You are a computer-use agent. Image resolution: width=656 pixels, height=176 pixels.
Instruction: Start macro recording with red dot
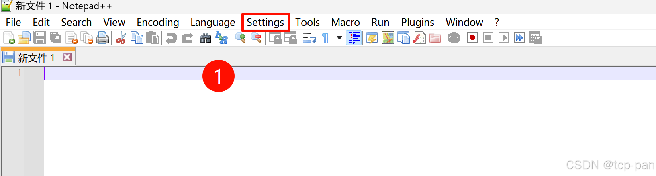[472, 38]
